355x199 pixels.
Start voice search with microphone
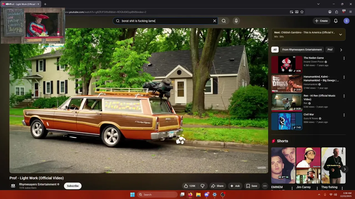point(236,21)
